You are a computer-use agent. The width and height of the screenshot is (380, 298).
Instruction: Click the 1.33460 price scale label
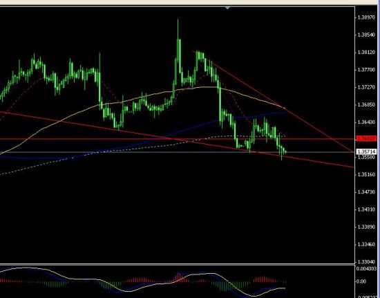(x=366, y=244)
